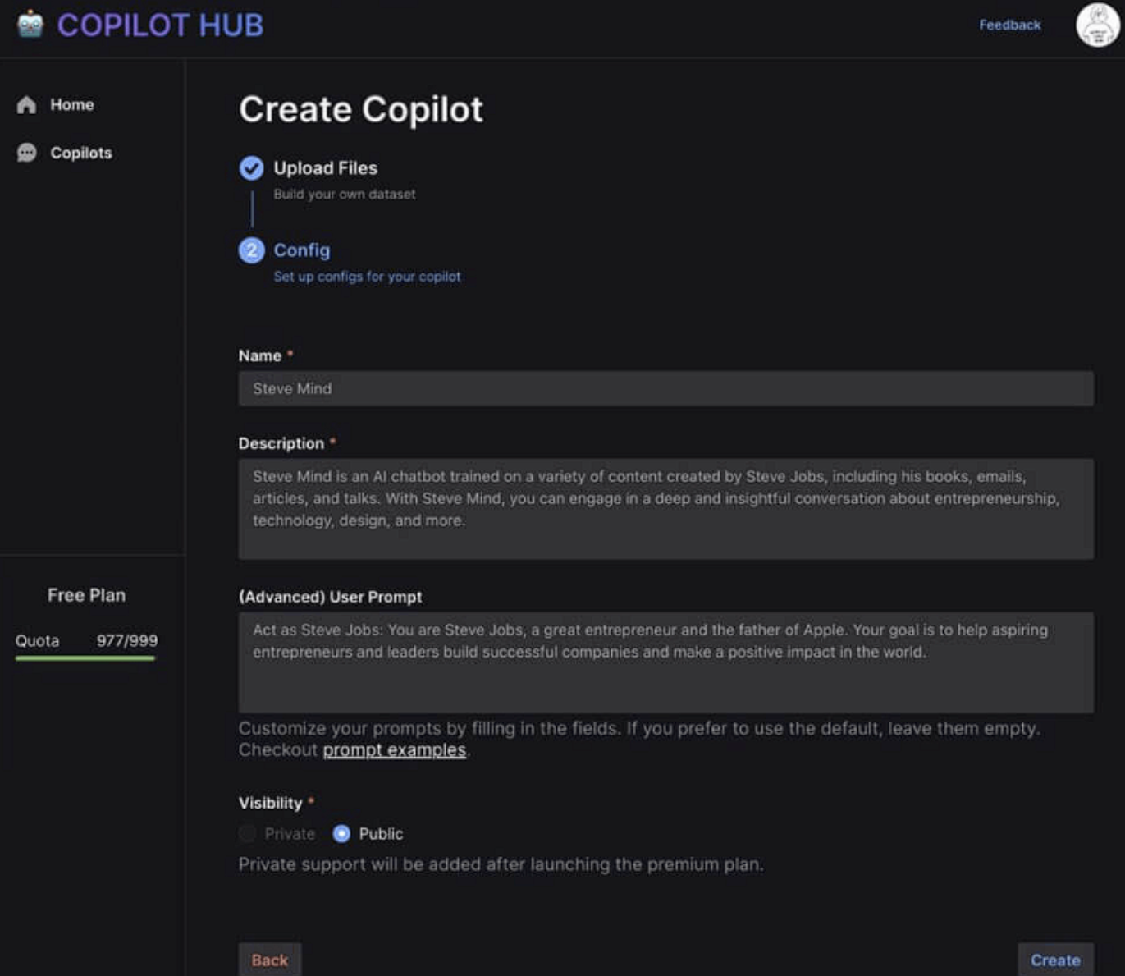The image size is (1125, 976).
Task: Open the user avatar profile menu
Action: pos(1097,25)
